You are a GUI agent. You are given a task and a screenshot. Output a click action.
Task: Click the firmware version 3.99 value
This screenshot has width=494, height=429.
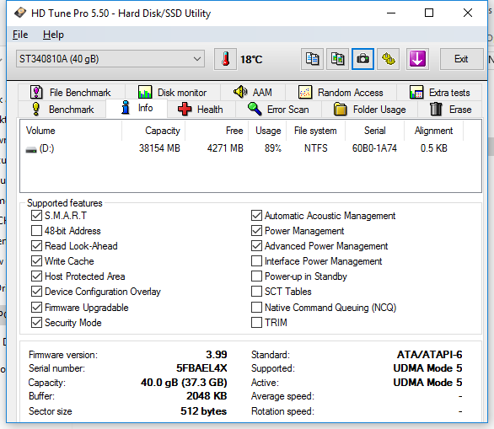(x=217, y=355)
